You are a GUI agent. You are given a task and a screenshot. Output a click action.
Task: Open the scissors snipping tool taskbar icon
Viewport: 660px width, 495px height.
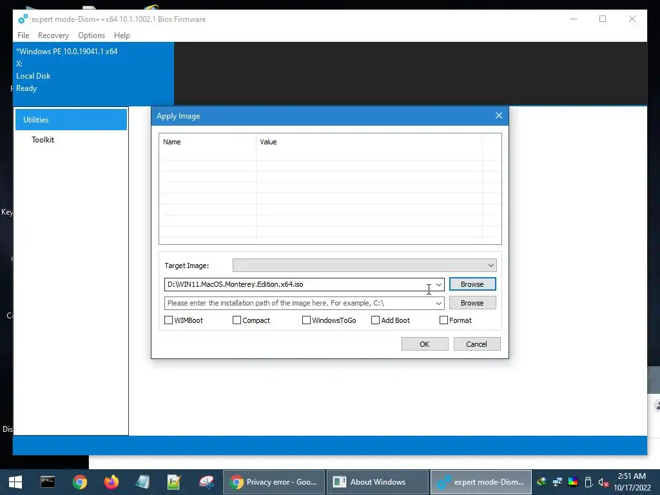point(206,482)
